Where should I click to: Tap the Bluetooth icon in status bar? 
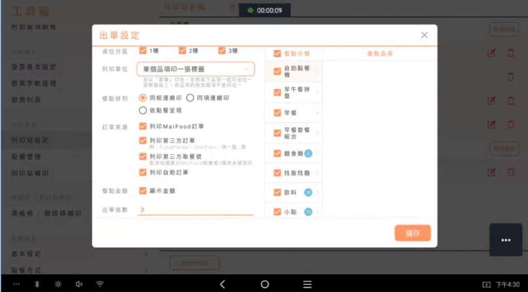click(37, 284)
